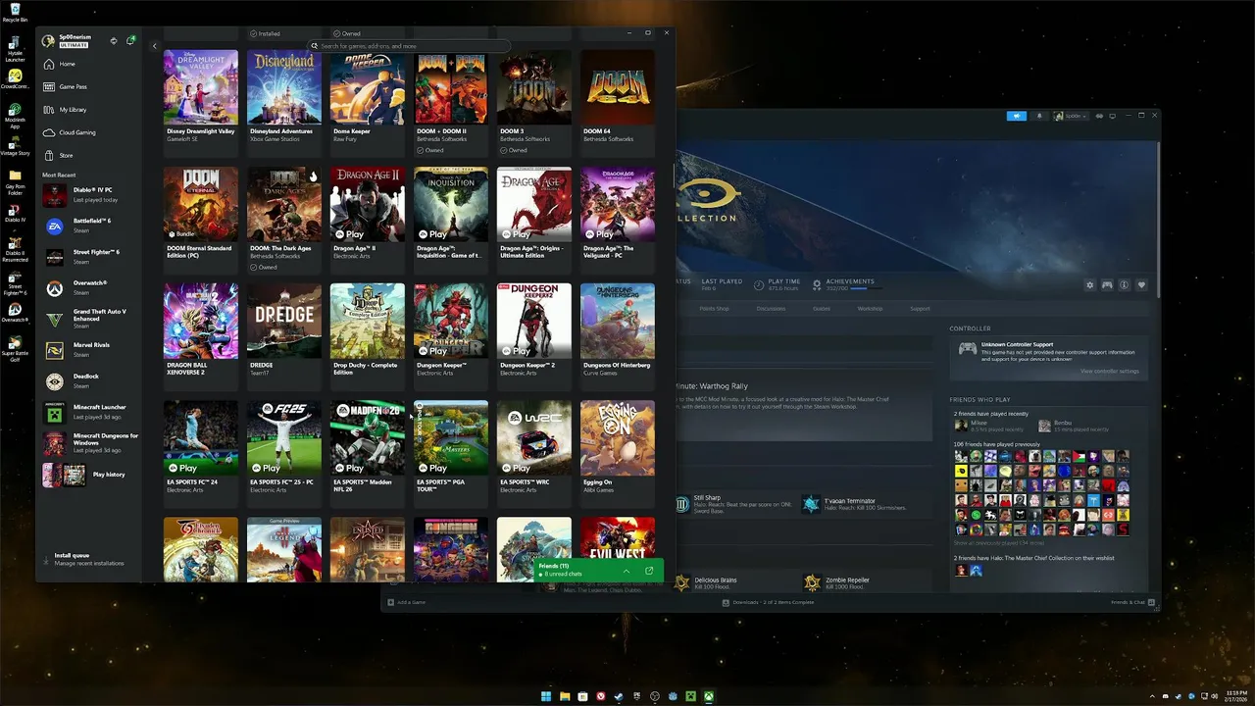This screenshot has height=706, width=1255.
Task: Click Steam announcements megaphone button
Action: pyautogui.click(x=1017, y=116)
